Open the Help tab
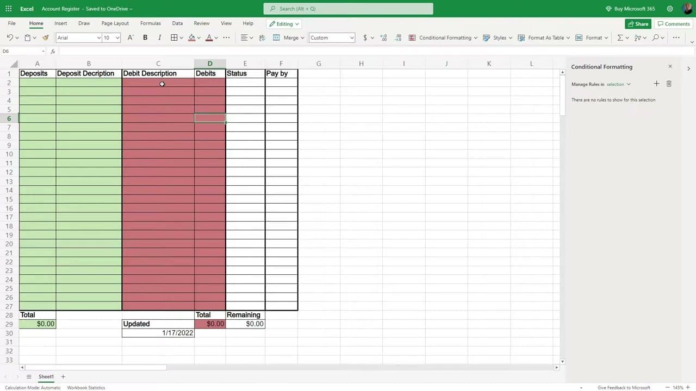Viewport: 696px width, 391px height. click(248, 23)
